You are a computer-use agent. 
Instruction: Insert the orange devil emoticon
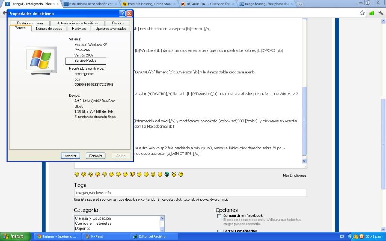(x=132, y=174)
